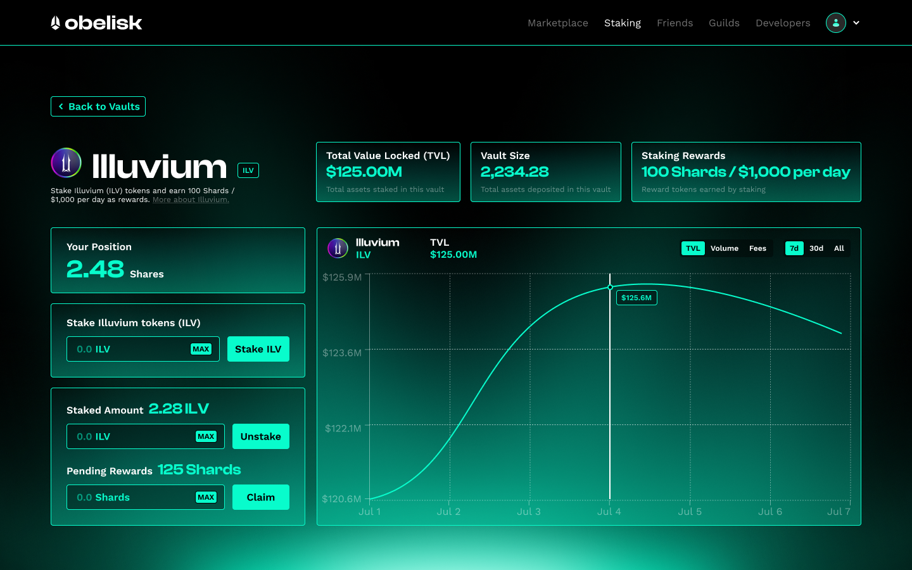
Task: Click the Vault Size stat card
Action: point(546,172)
